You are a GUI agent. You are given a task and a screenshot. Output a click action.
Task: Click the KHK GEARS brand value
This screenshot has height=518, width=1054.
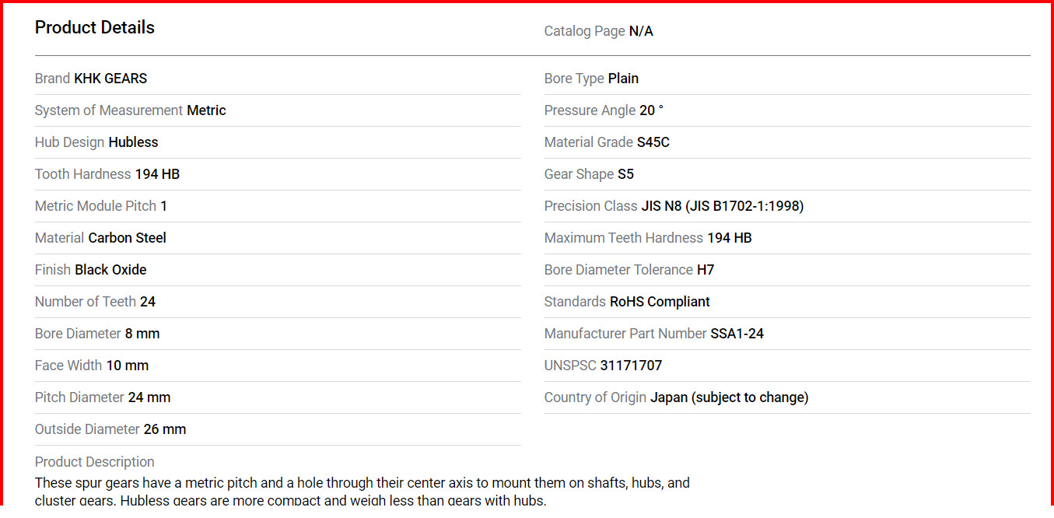point(110,79)
